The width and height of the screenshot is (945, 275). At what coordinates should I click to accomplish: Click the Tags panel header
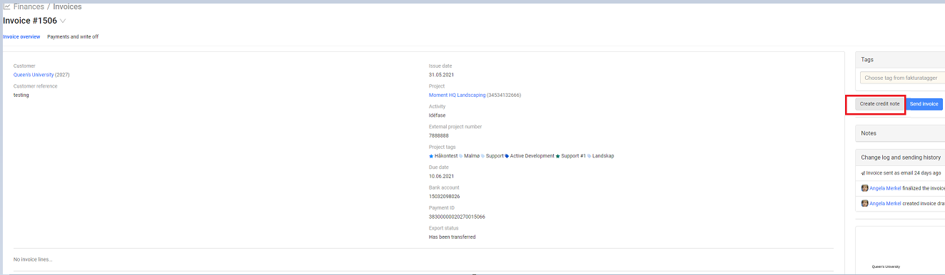coord(900,60)
